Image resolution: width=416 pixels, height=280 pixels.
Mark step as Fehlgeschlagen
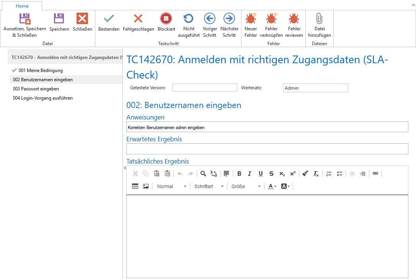138,23
